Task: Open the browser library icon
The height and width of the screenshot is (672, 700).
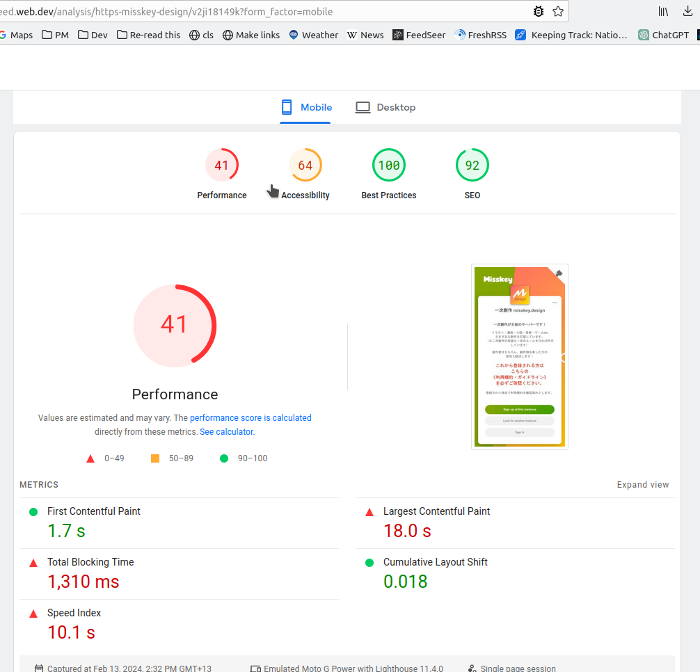Action: click(663, 11)
